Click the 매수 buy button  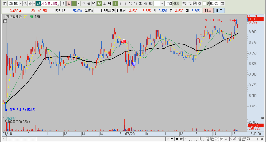click(x=208, y=11)
